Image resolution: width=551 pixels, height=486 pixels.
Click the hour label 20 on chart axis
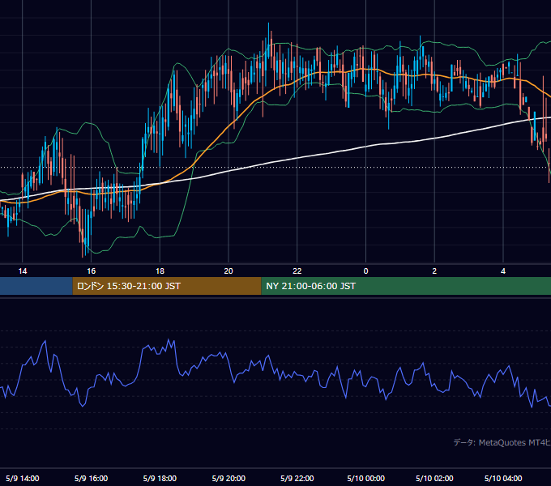pos(229,271)
